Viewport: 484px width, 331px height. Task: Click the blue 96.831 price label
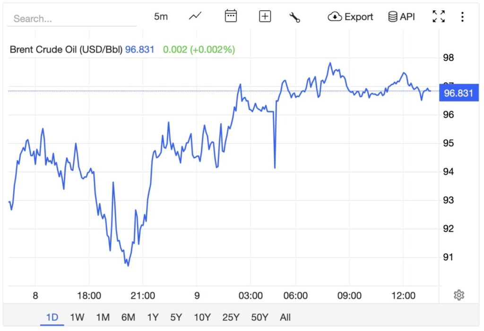point(458,93)
